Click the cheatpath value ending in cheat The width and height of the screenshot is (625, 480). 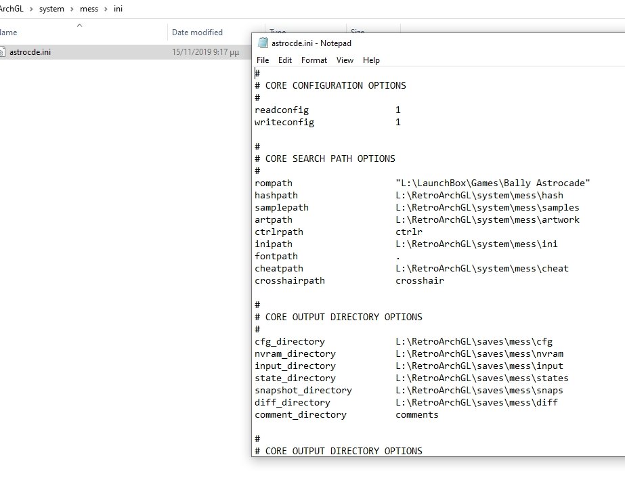tap(482, 269)
